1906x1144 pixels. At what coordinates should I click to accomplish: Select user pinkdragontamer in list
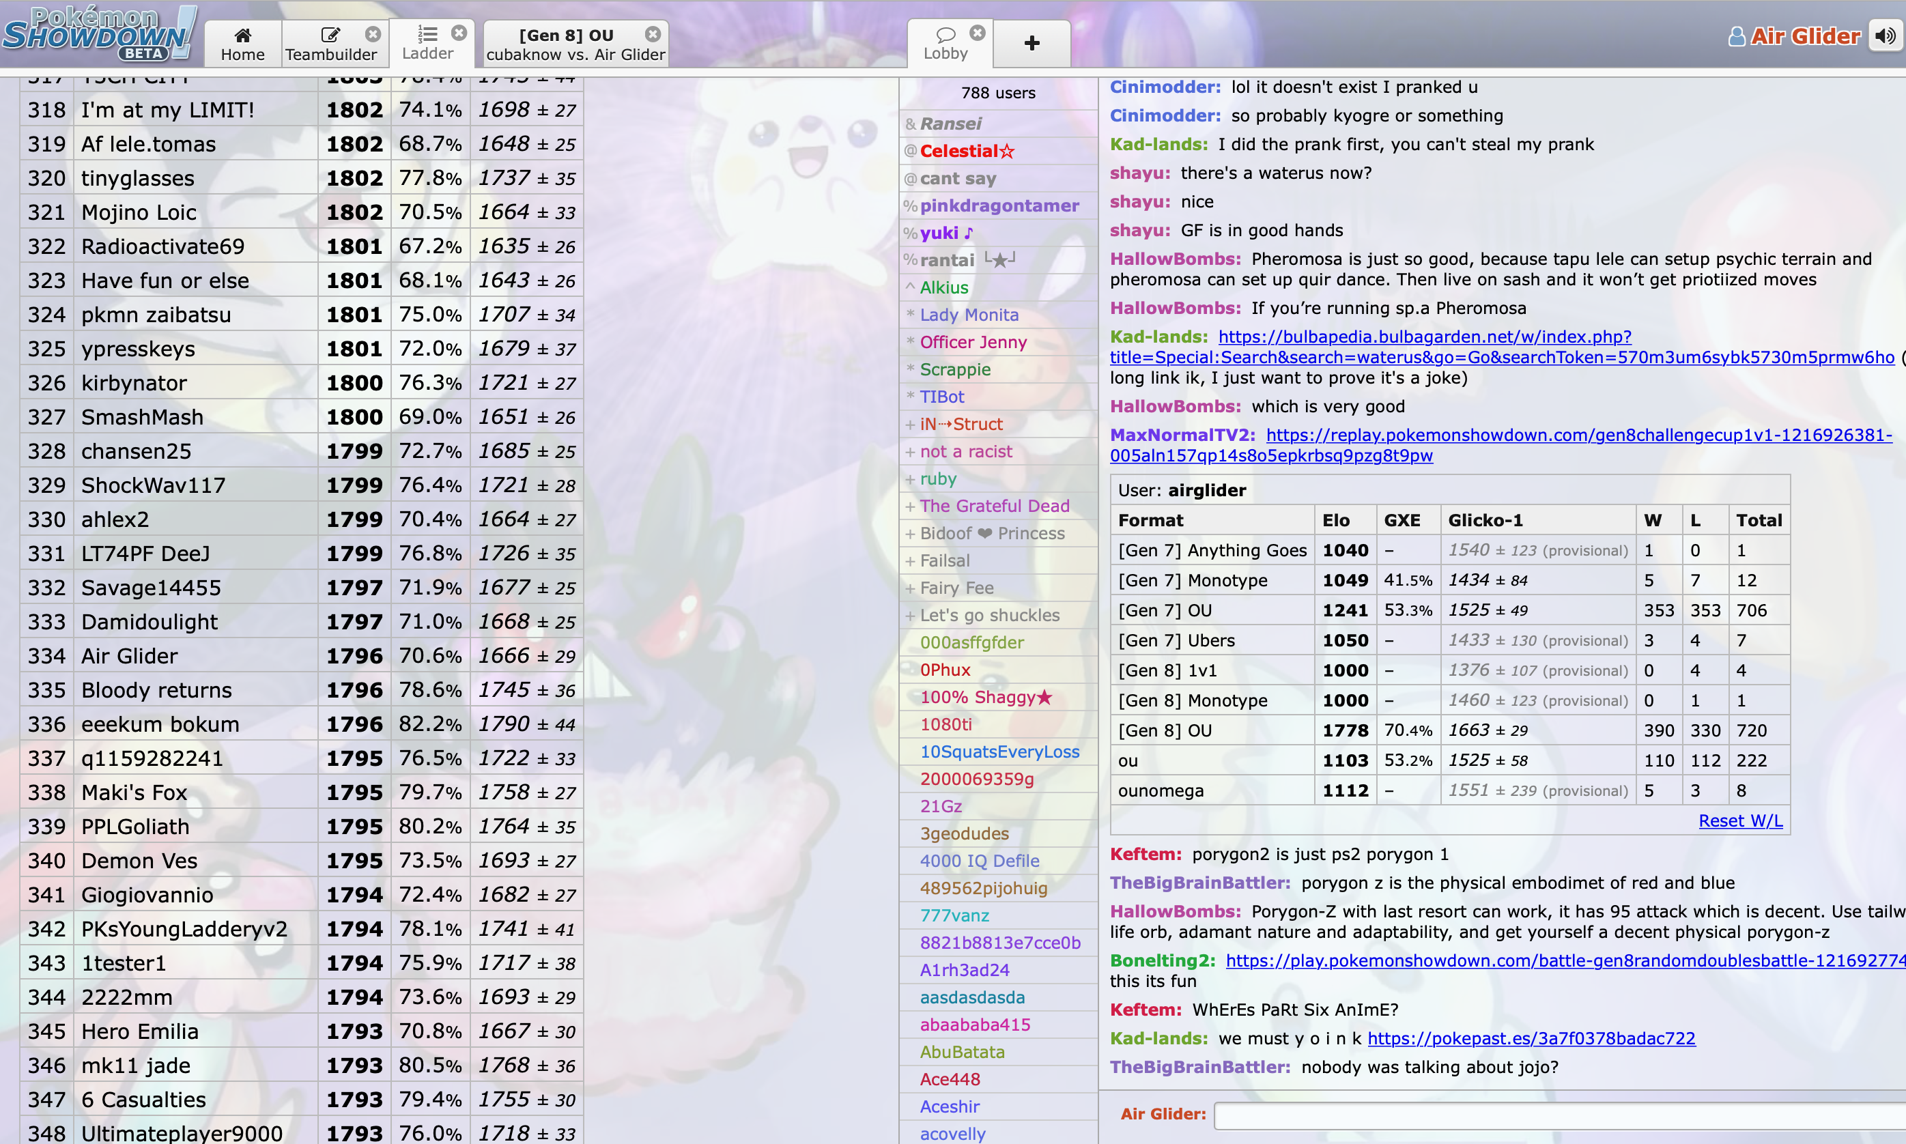(x=999, y=206)
